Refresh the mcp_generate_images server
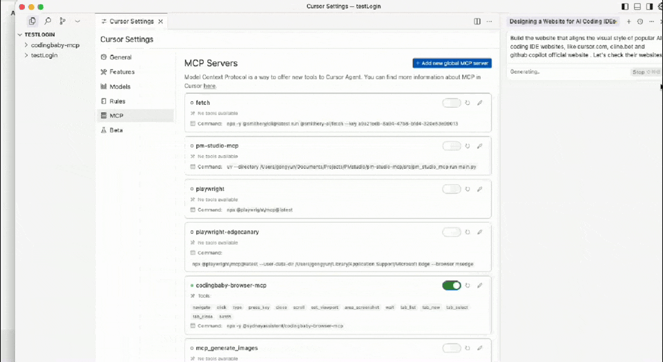This screenshot has width=663, height=362. click(x=468, y=348)
